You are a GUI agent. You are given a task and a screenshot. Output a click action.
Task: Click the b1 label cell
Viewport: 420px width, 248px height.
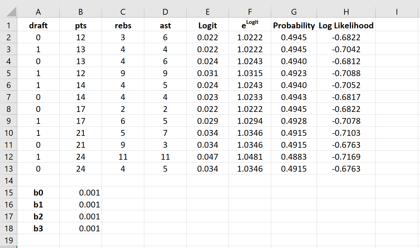click(38, 205)
